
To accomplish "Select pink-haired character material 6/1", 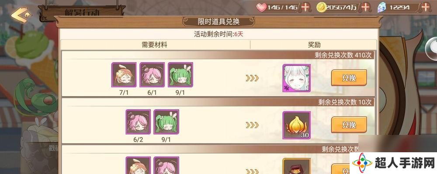I will click(x=152, y=75).
